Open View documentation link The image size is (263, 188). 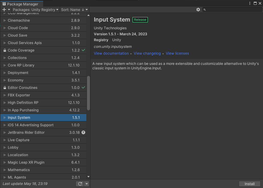(111, 53)
